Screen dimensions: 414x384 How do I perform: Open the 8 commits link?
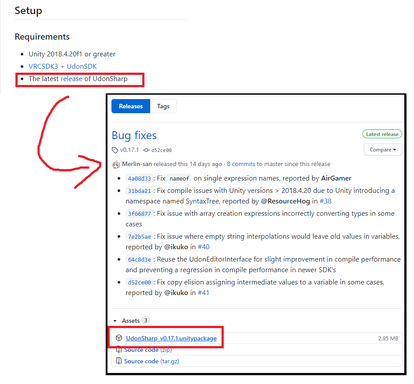241,164
